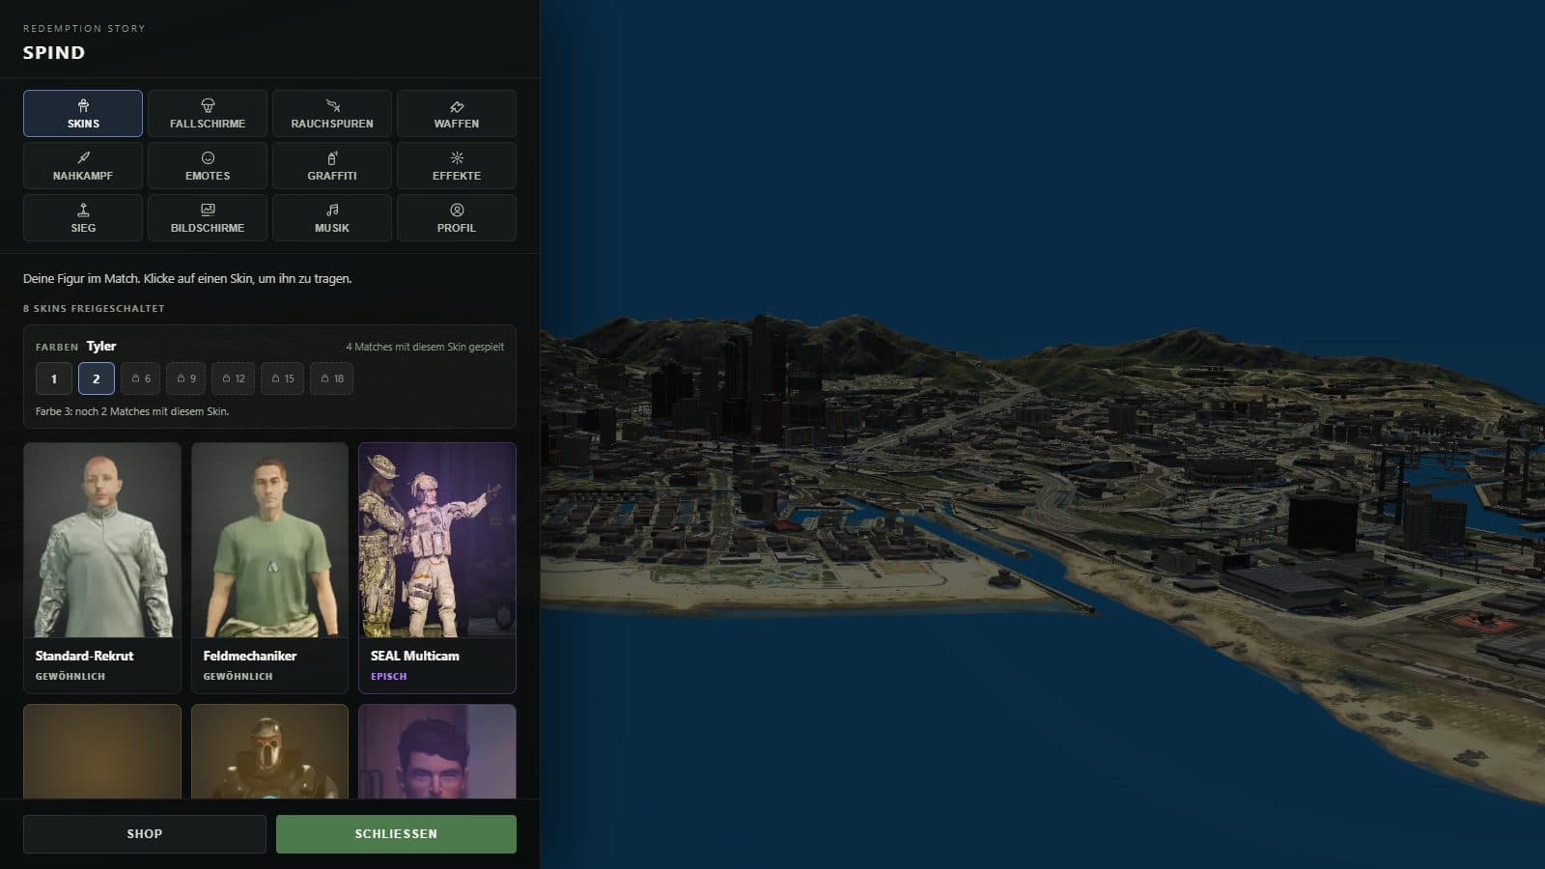
Task: Click the green Schliessen button
Action: tap(396, 834)
